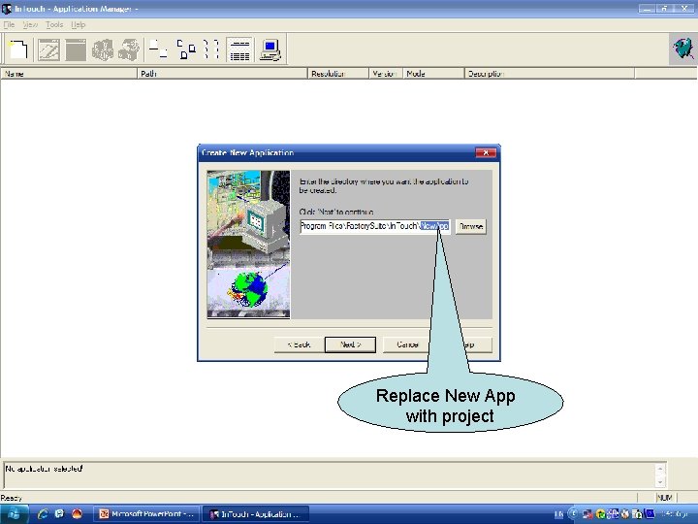
Task: Click the DBDump toolbar icon
Action: [x=103, y=49]
